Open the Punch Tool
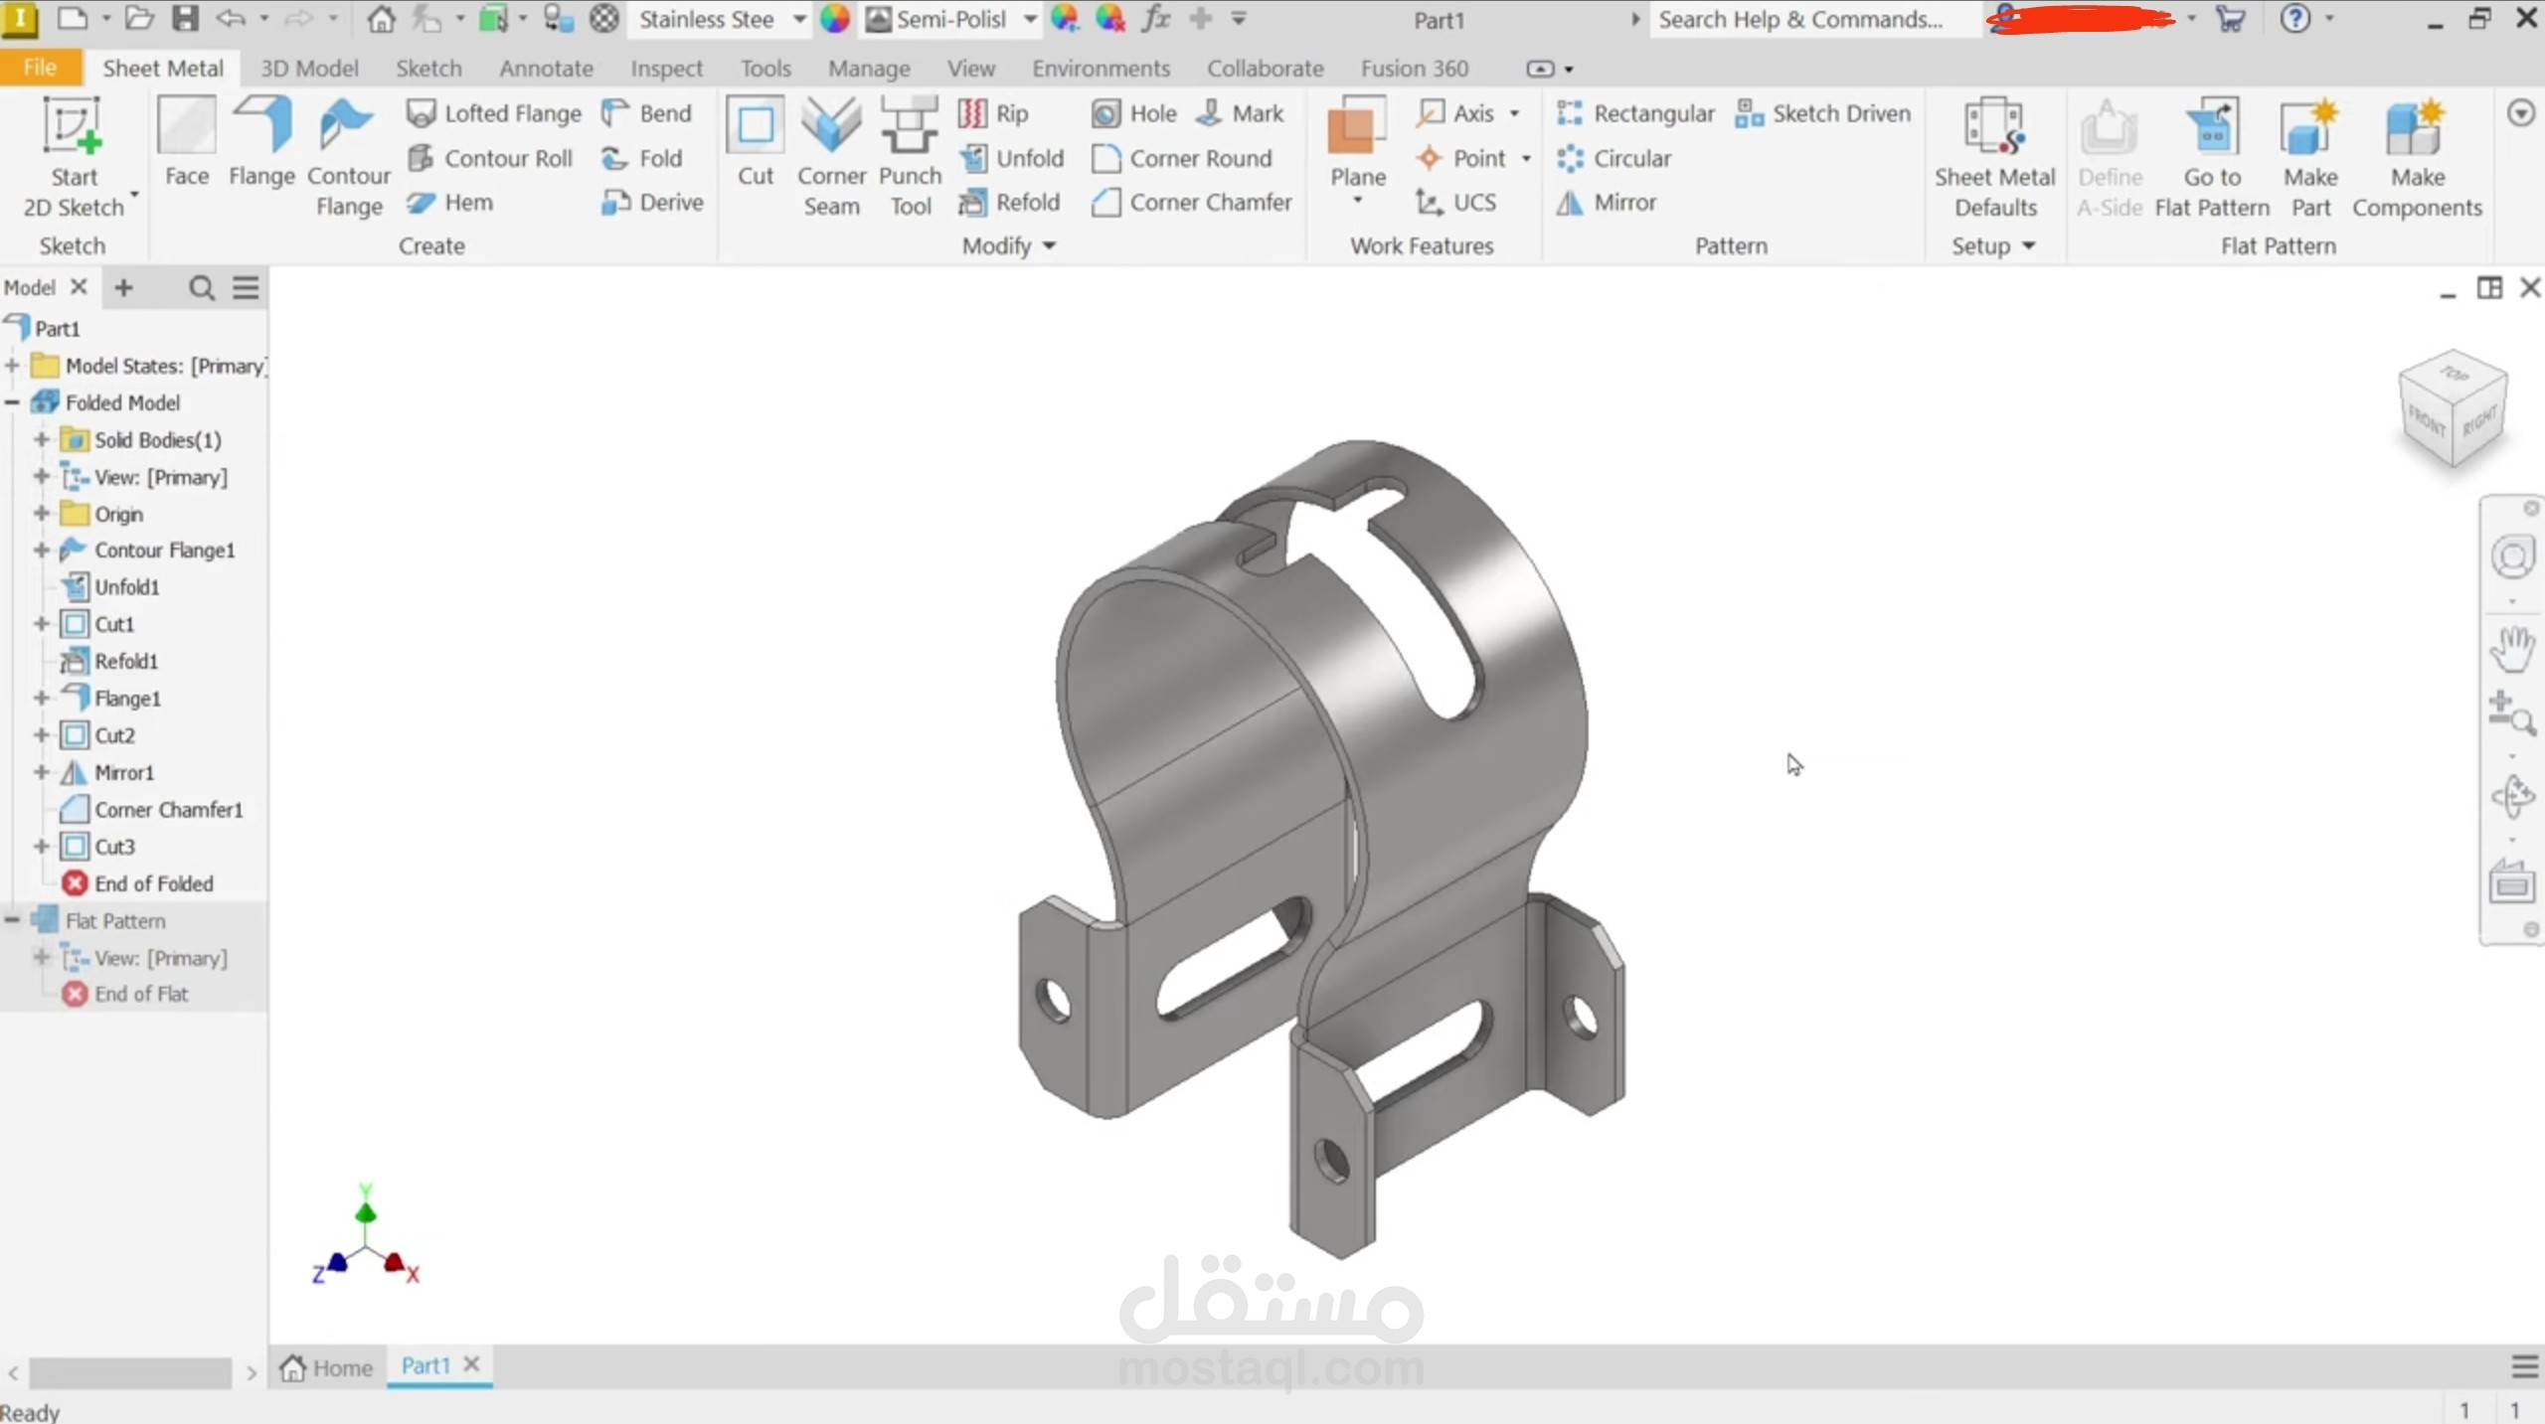2545x1424 pixels. click(x=910, y=157)
